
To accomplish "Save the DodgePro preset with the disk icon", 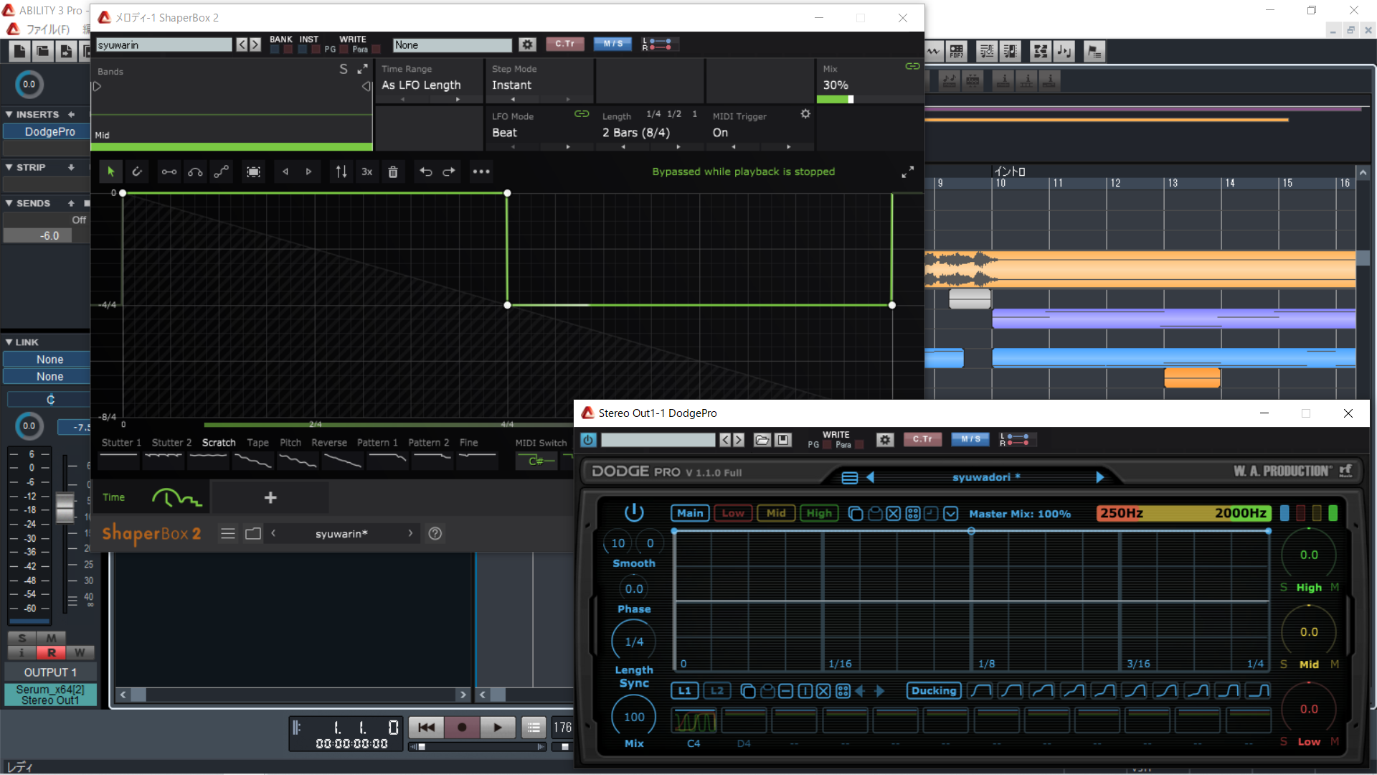I will [783, 440].
